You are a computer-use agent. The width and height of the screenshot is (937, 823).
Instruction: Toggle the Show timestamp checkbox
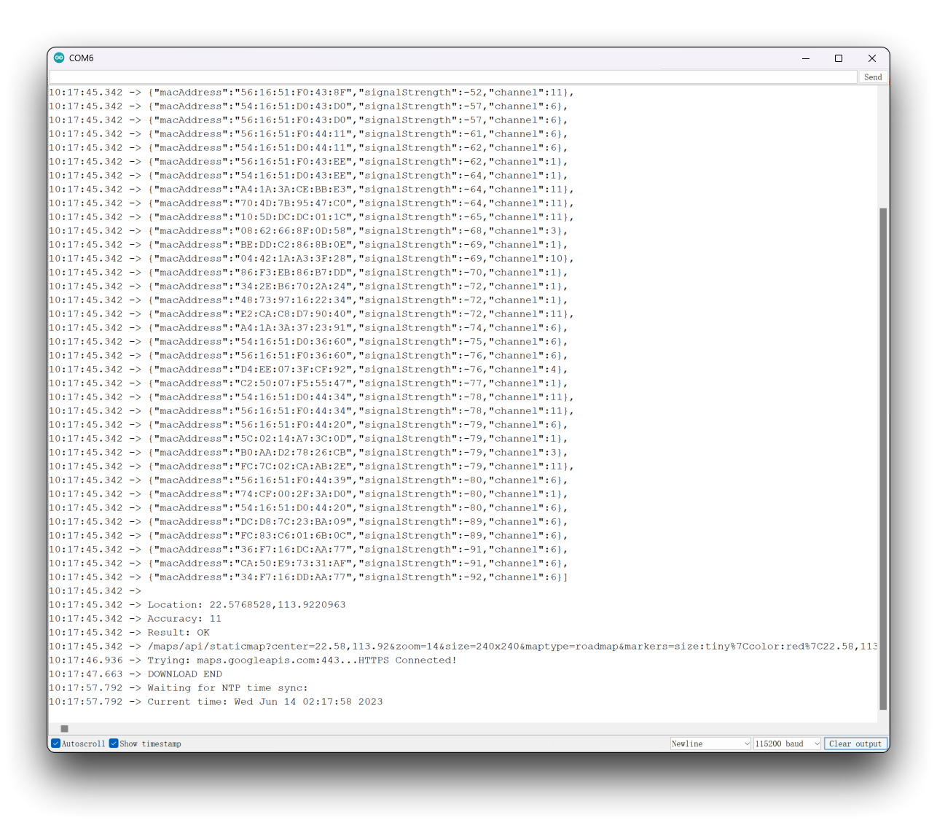(114, 744)
